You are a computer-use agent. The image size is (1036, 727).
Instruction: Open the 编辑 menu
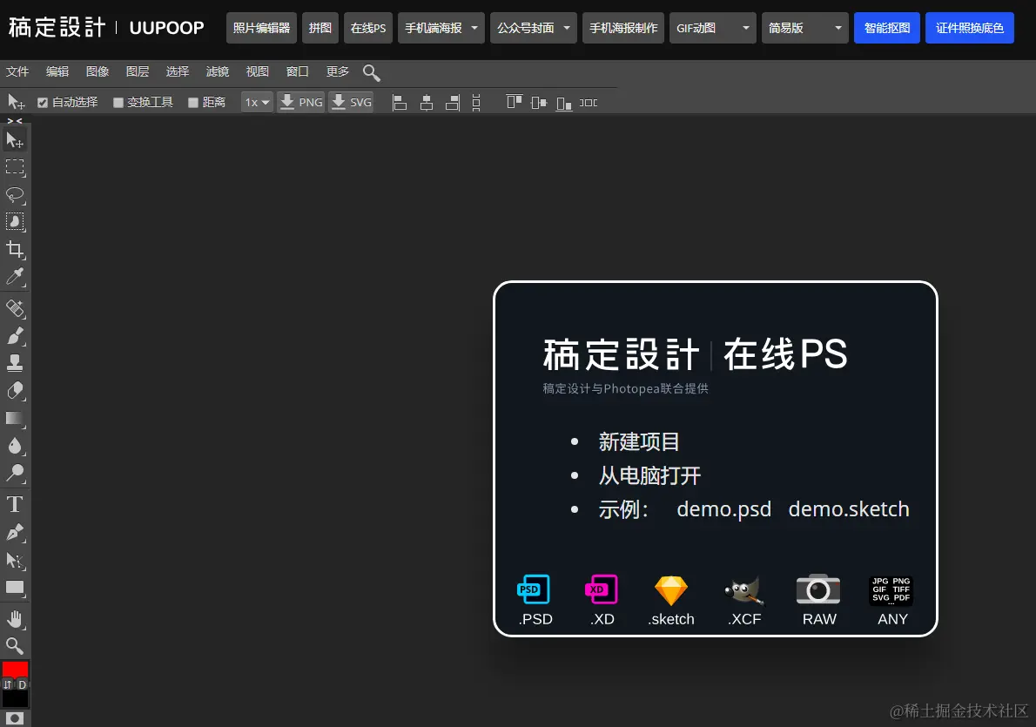[x=57, y=71]
